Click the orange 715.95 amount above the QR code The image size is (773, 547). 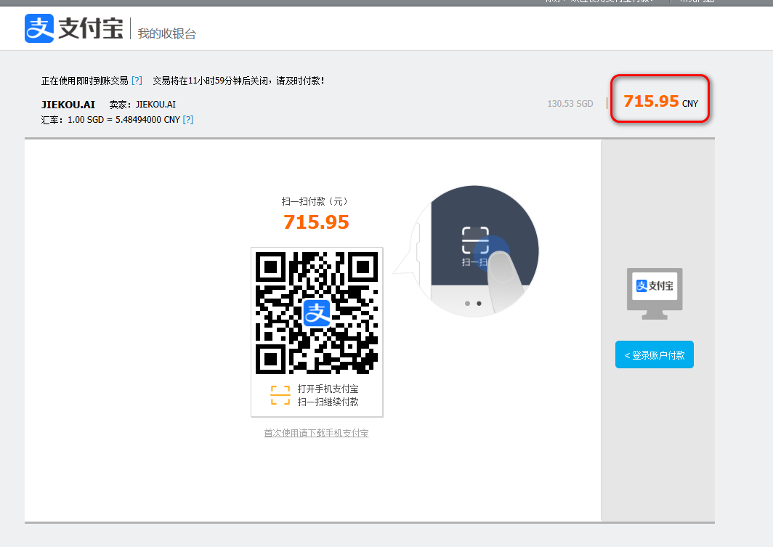click(316, 222)
